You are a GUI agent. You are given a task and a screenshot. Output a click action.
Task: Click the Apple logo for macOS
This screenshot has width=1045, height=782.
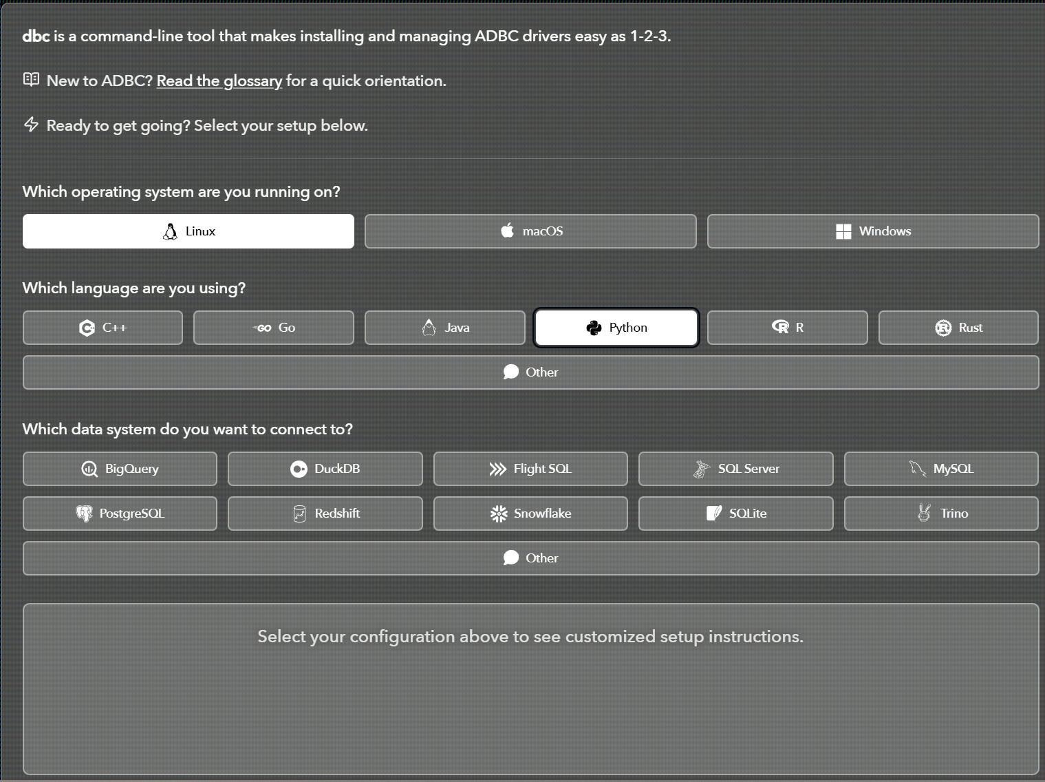point(508,231)
